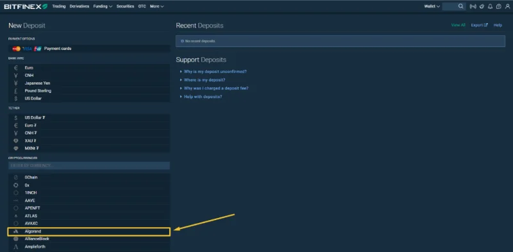Select CNH bank wire deposit
Image resolution: width=513 pixels, height=252 pixels.
tap(89, 75)
